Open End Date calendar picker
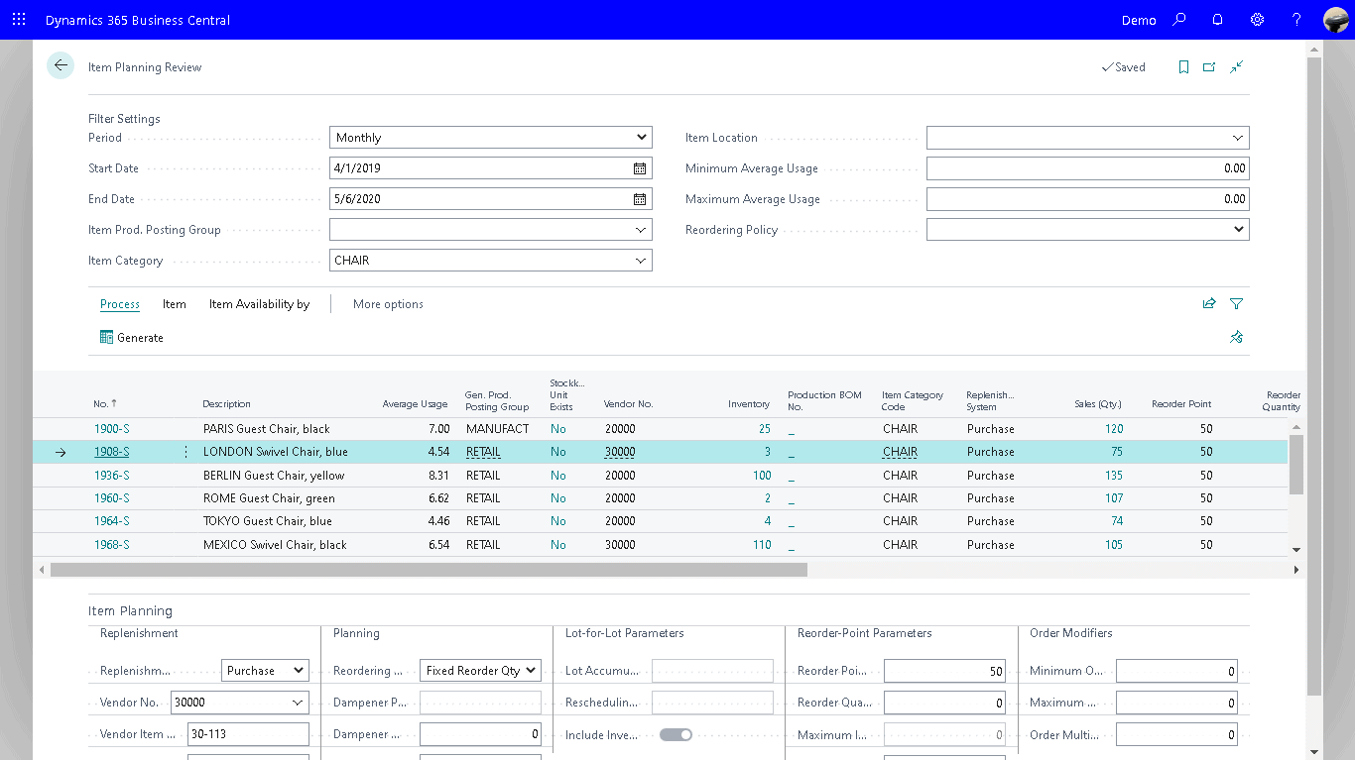 [640, 199]
